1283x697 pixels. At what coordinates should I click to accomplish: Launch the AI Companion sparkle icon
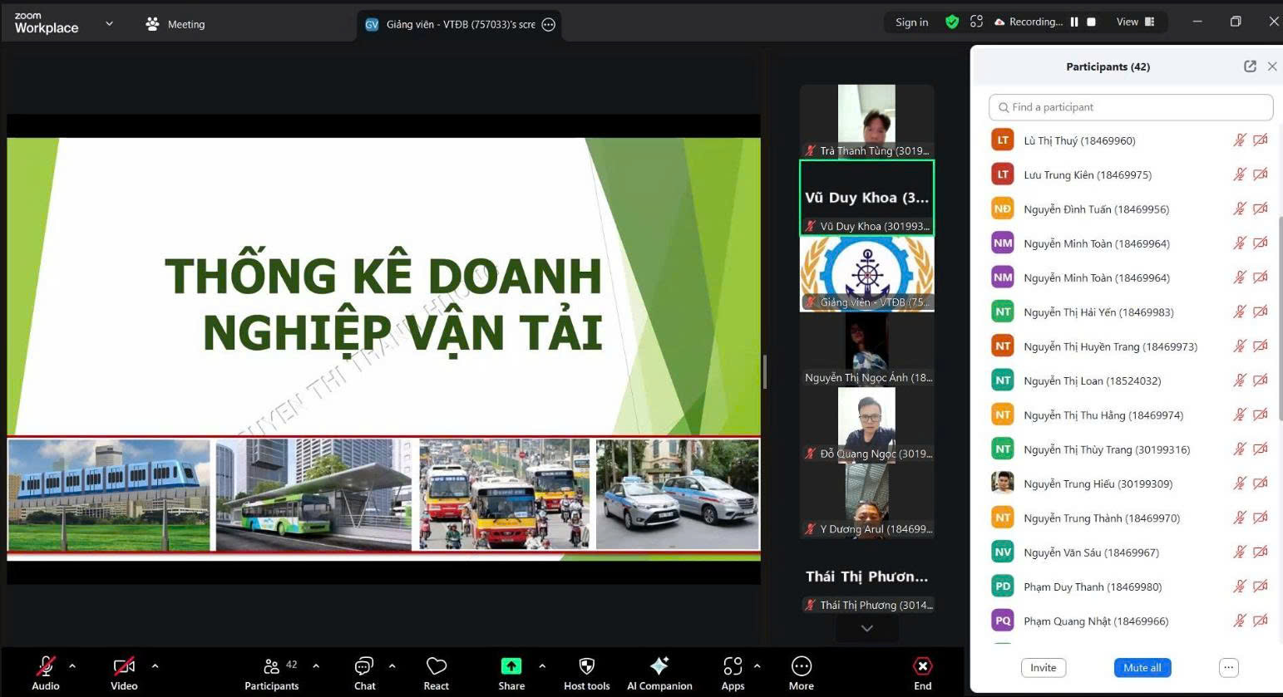click(659, 666)
